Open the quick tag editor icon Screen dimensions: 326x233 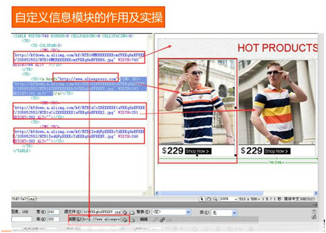[314, 217]
